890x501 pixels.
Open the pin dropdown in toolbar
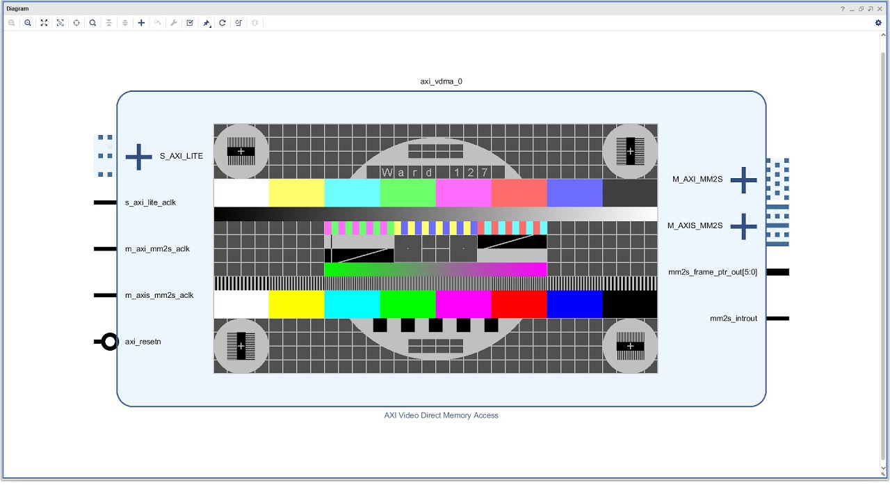click(207, 23)
